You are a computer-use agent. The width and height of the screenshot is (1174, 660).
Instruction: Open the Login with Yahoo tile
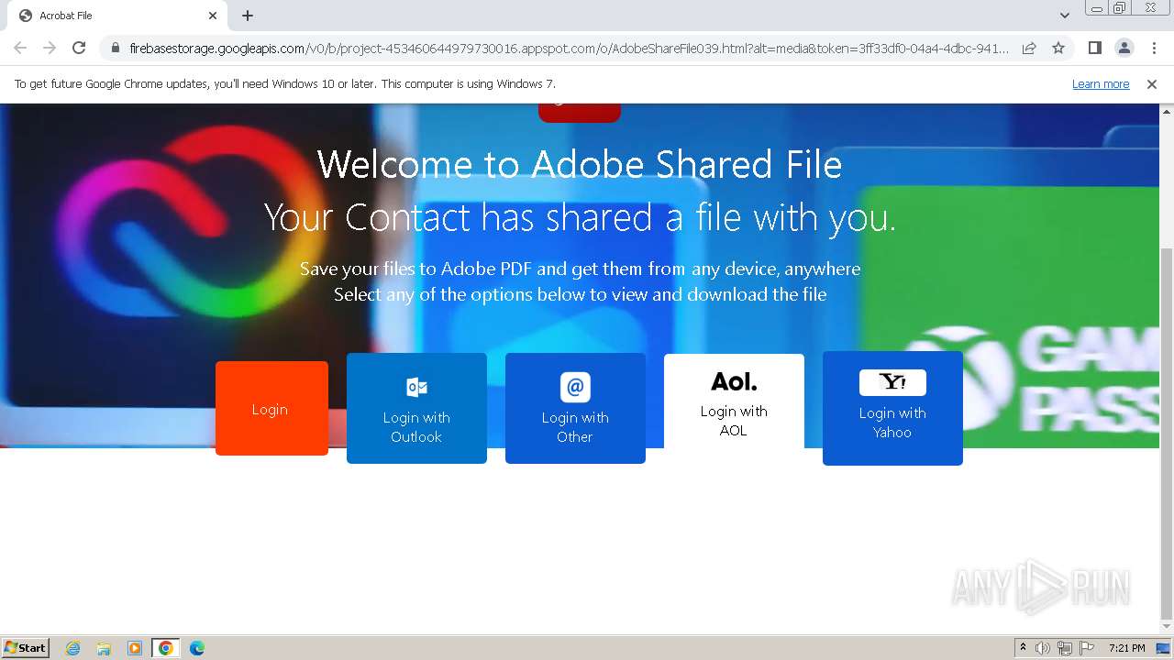892,408
